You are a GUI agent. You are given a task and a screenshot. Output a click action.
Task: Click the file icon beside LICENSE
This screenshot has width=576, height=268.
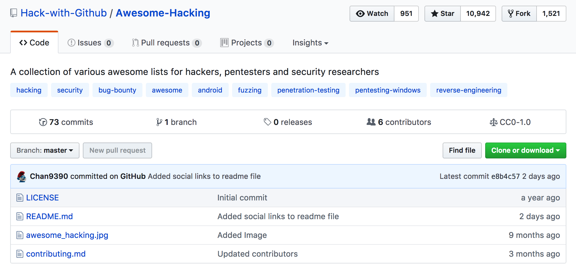[x=20, y=198]
